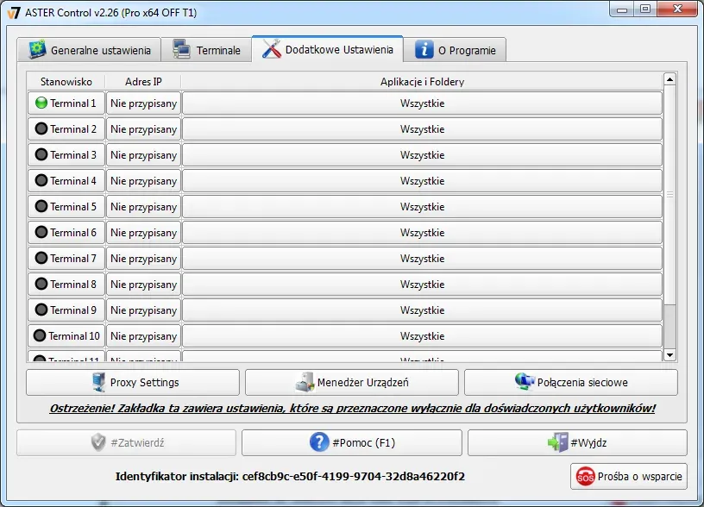Toggle the Terminal 2 station button
The width and height of the screenshot is (704, 507).
click(66, 129)
